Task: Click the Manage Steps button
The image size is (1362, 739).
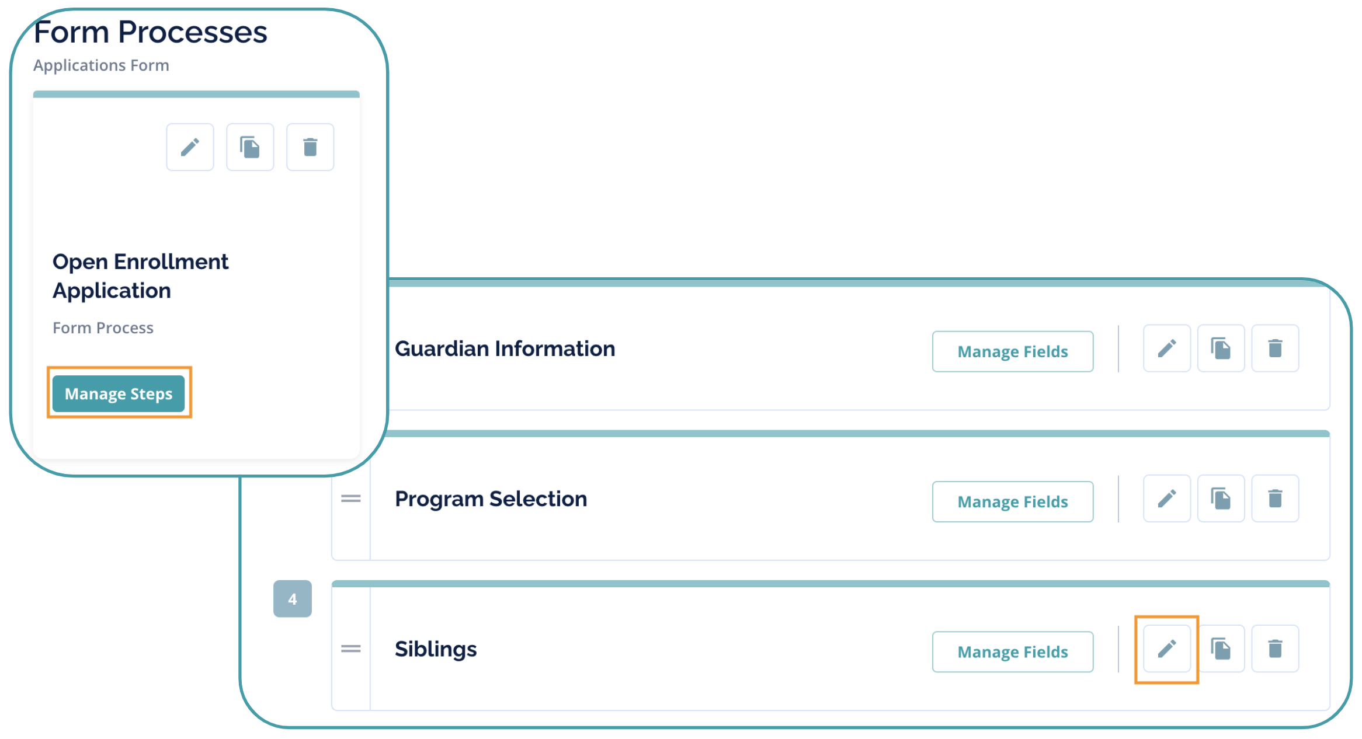Action: (x=119, y=393)
